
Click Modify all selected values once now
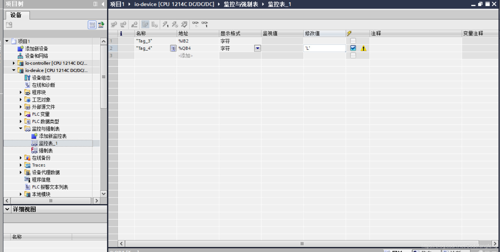(x=165, y=24)
